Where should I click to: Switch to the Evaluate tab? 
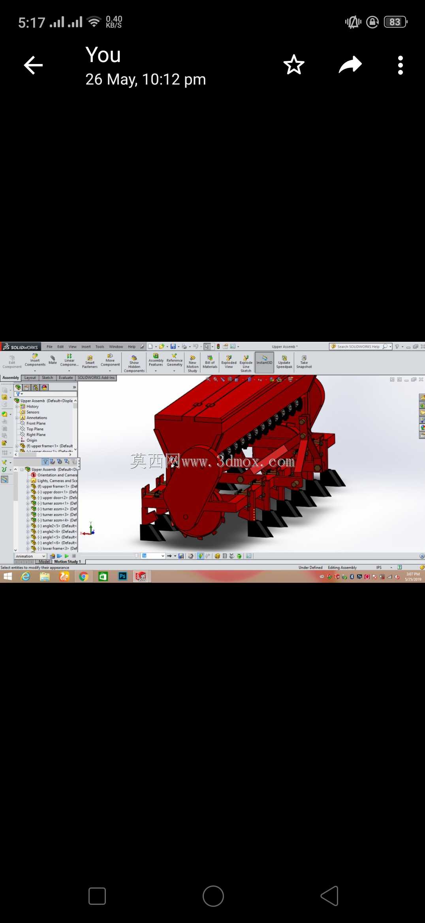click(66, 378)
